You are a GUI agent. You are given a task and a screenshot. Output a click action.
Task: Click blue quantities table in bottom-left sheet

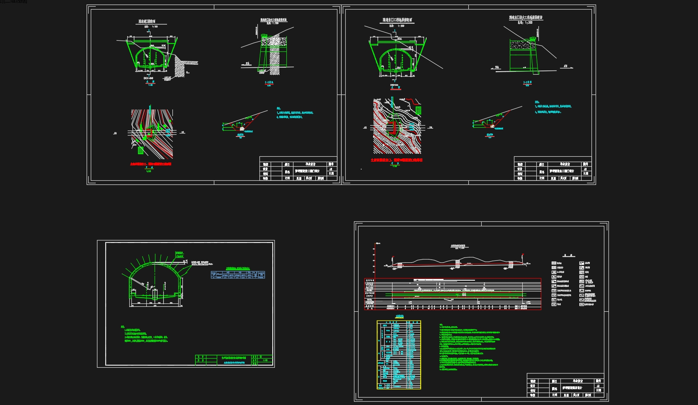pyautogui.click(x=238, y=274)
